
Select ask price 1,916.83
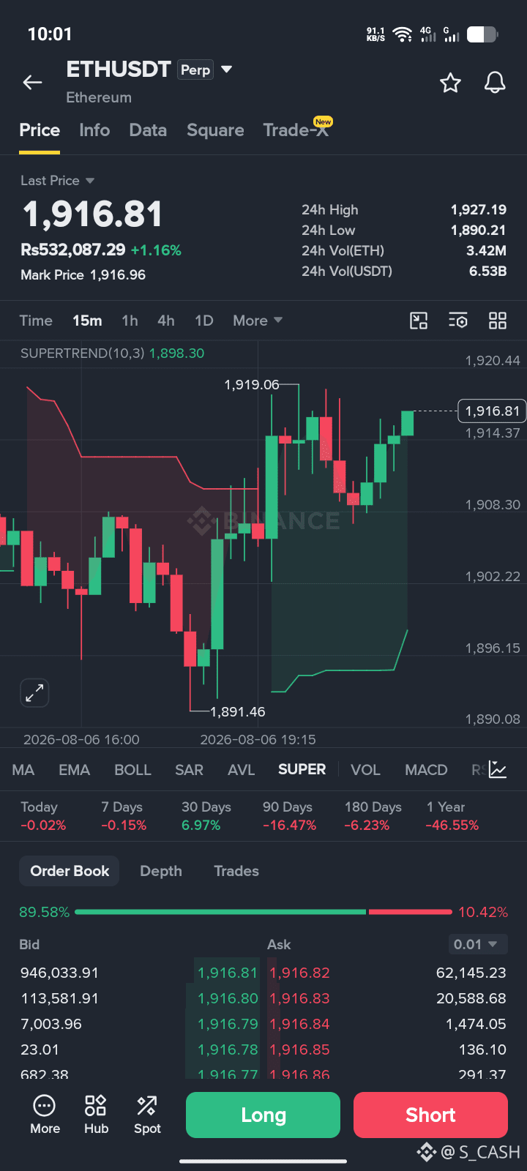[299, 998]
